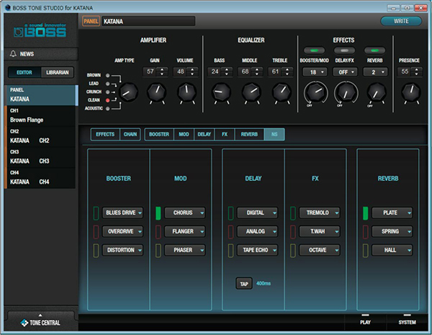This screenshot has height=335, width=432.
Task: Open the FLANGER type dropdown
Action: coord(185,231)
